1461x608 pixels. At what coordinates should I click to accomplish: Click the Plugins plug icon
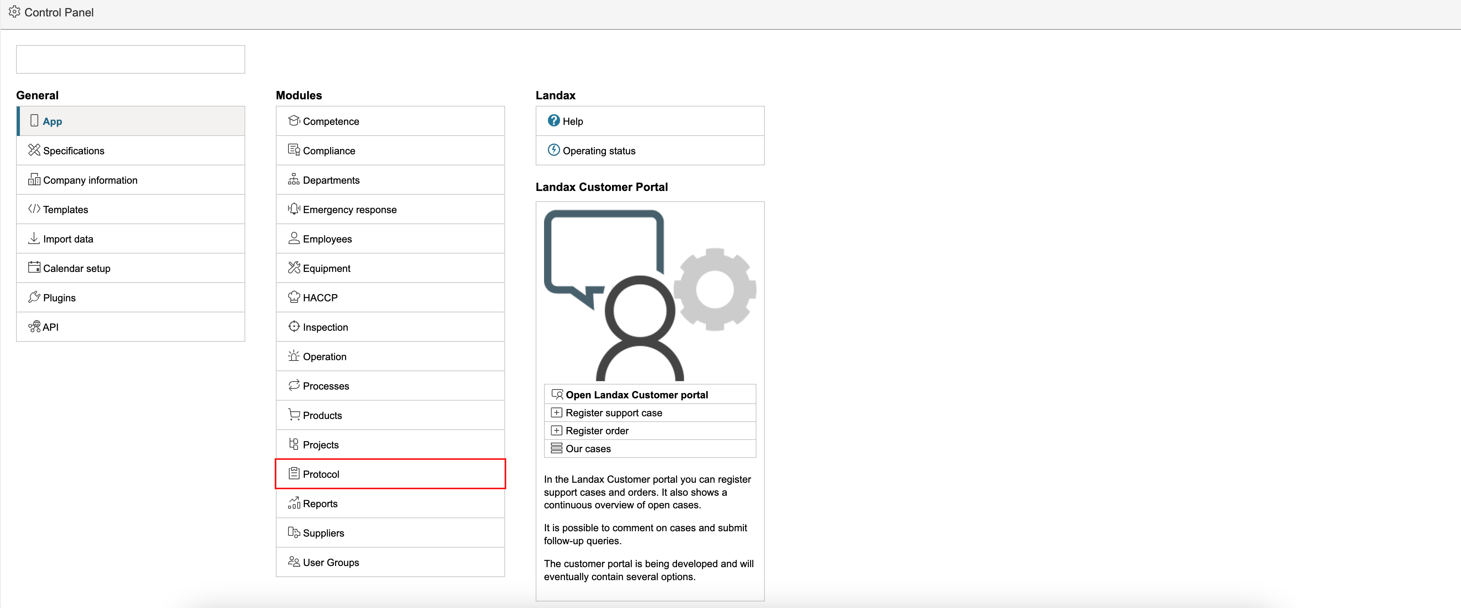click(x=34, y=297)
